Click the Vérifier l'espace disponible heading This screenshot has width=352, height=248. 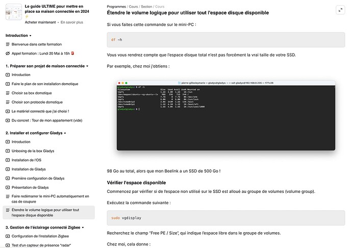point(136,183)
